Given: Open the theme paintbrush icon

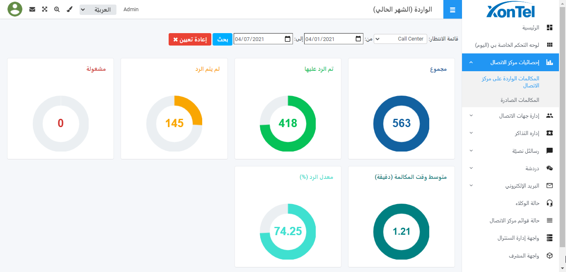Looking at the screenshot, I should [x=70, y=9].
